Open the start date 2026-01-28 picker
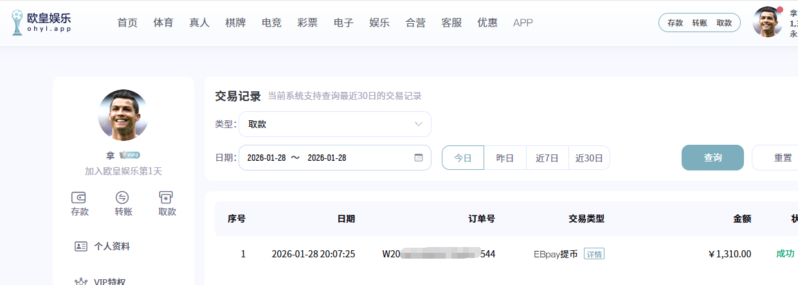Image resolution: width=798 pixels, height=285 pixels. pos(266,158)
